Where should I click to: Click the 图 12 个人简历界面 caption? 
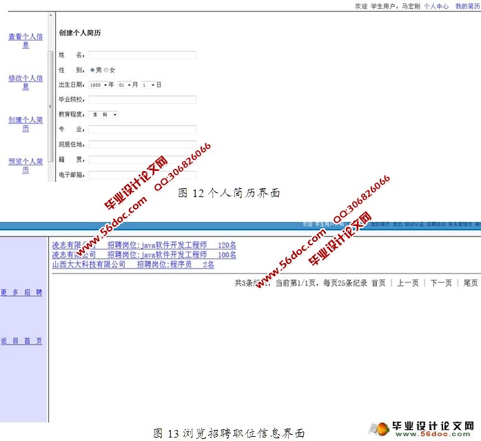(229, 193)
